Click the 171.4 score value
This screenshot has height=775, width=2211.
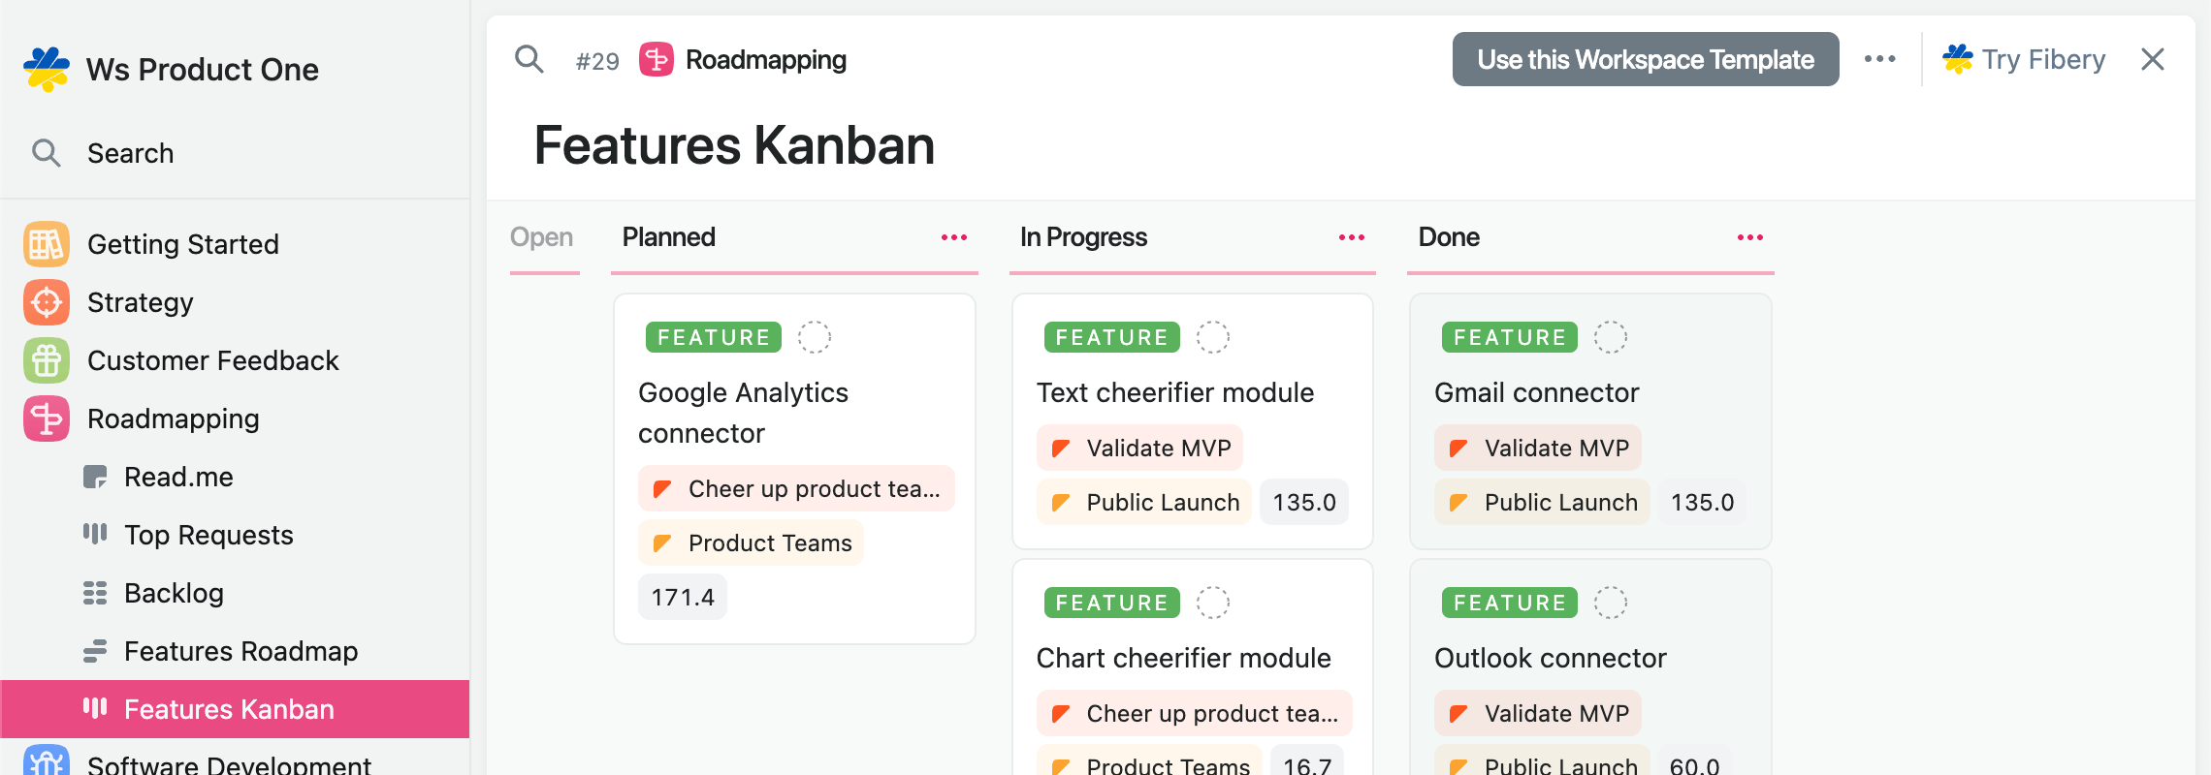click(x=683, y=597)
